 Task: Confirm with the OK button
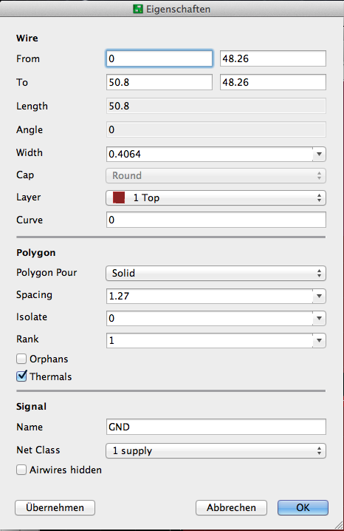point(303,507)
